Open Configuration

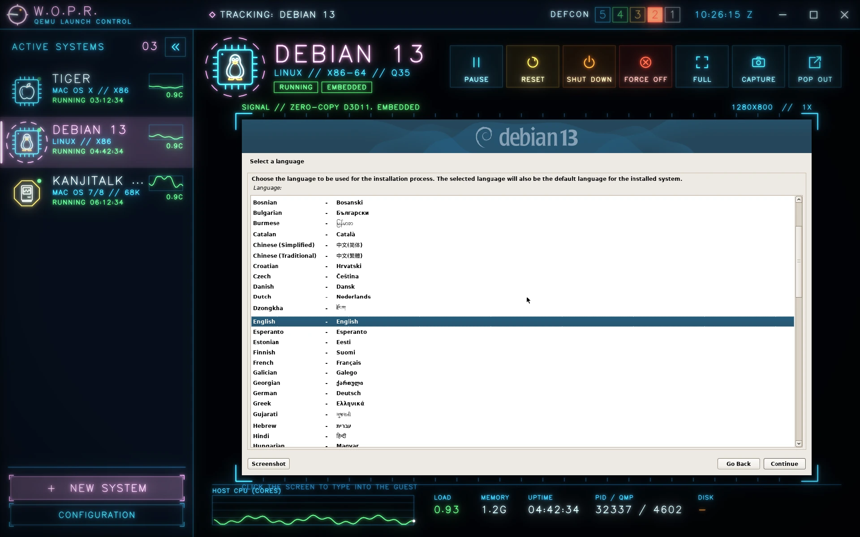pos(97,515)
